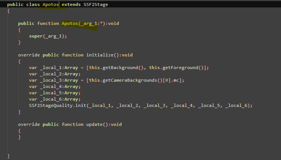Screen dimensions: 281x160
Task: Click the Apotos constructor name
Action: pos(70,23)
